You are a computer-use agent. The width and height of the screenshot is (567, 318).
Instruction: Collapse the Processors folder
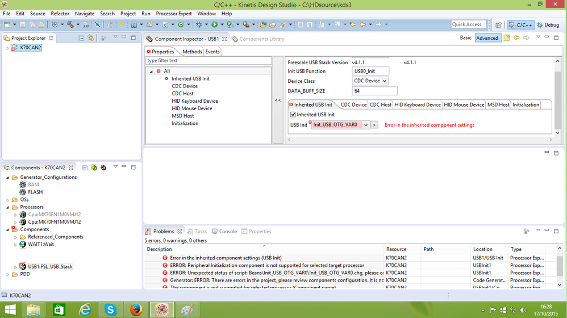(7, 207)
